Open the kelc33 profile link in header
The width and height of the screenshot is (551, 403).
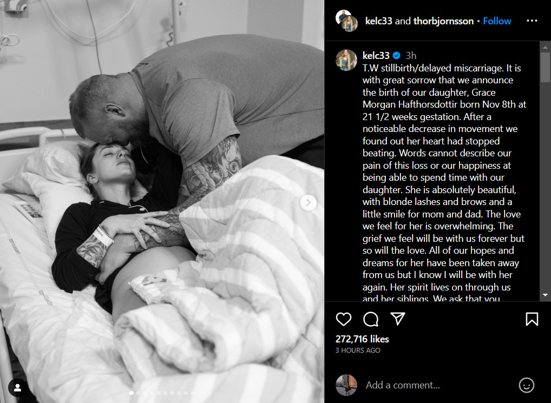click(378, 21)
